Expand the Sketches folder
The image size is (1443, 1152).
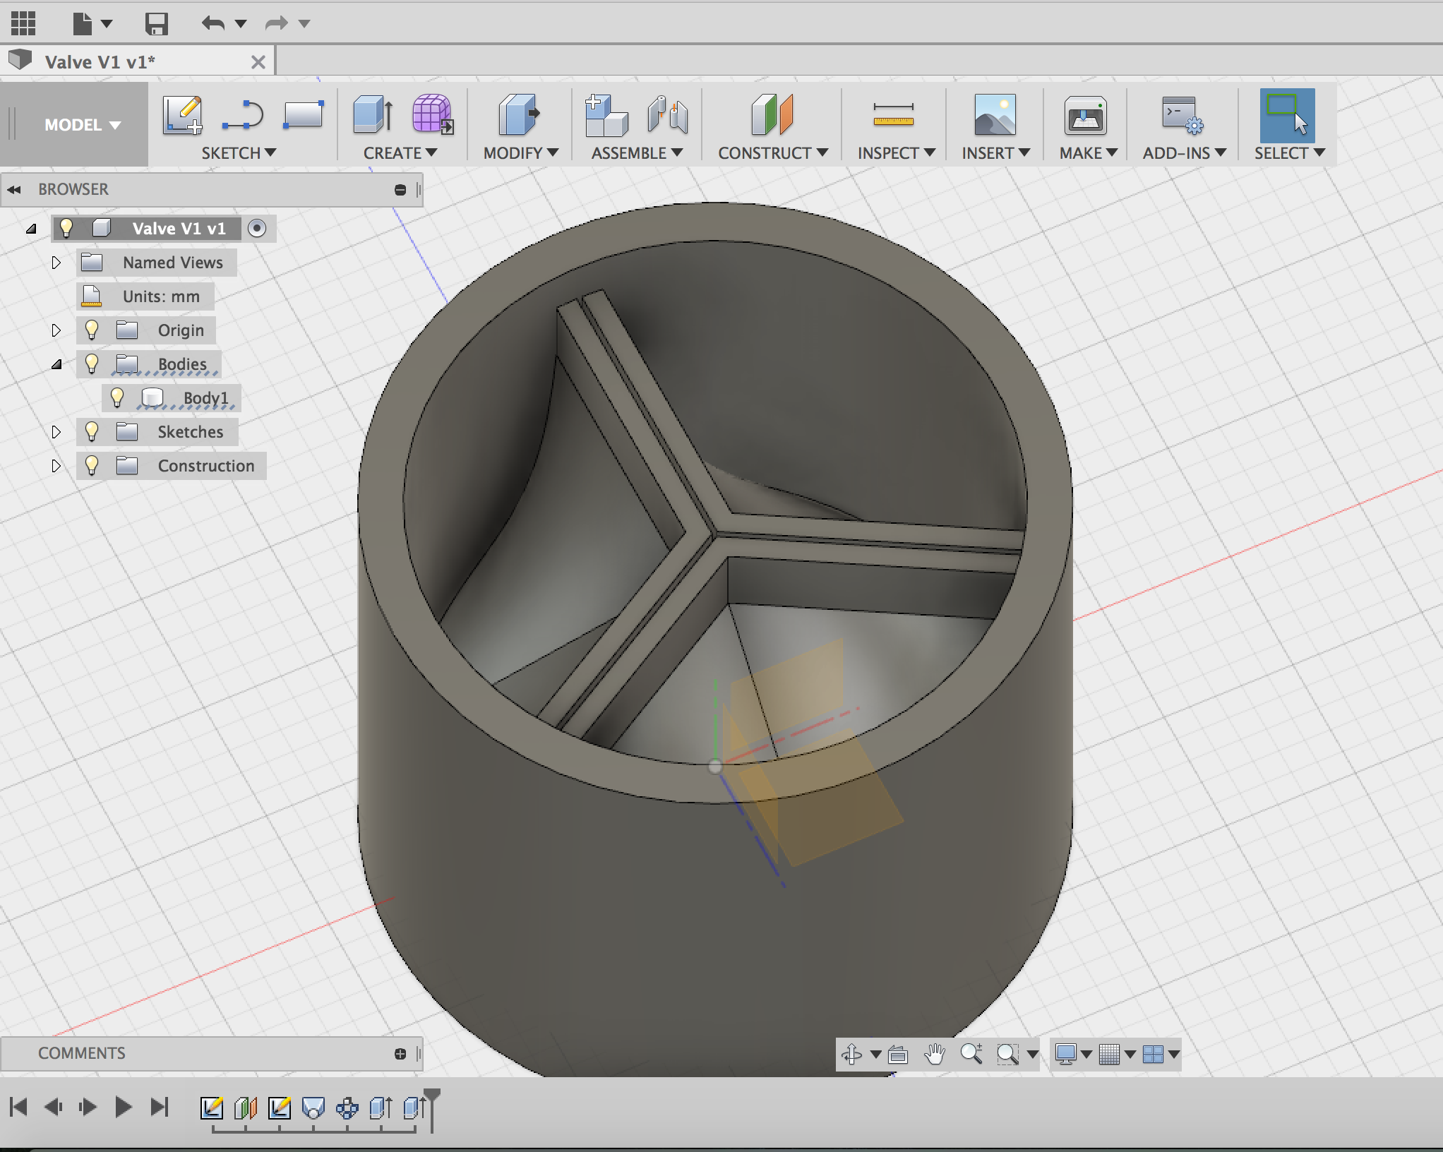[x=56, y=432]
